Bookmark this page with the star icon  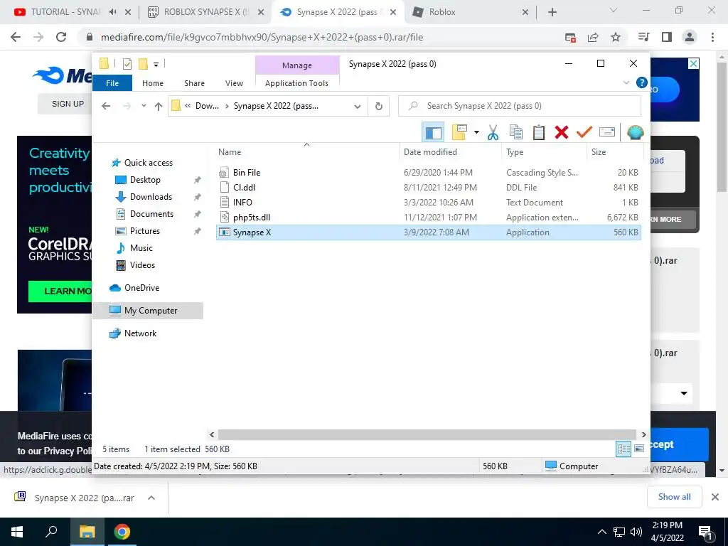coord(616,37)
